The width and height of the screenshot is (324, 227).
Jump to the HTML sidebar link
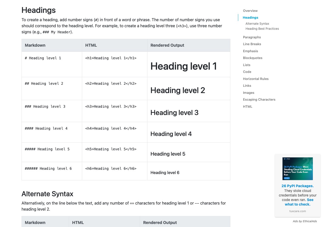tap(248, 106)
